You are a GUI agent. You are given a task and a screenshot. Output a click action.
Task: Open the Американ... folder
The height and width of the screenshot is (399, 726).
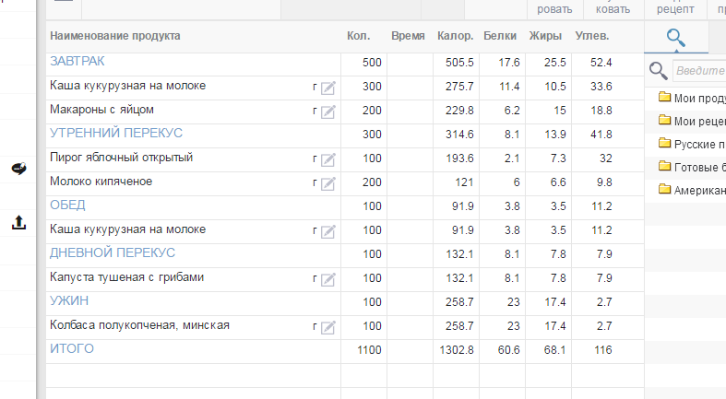click(x=692, y=189)
